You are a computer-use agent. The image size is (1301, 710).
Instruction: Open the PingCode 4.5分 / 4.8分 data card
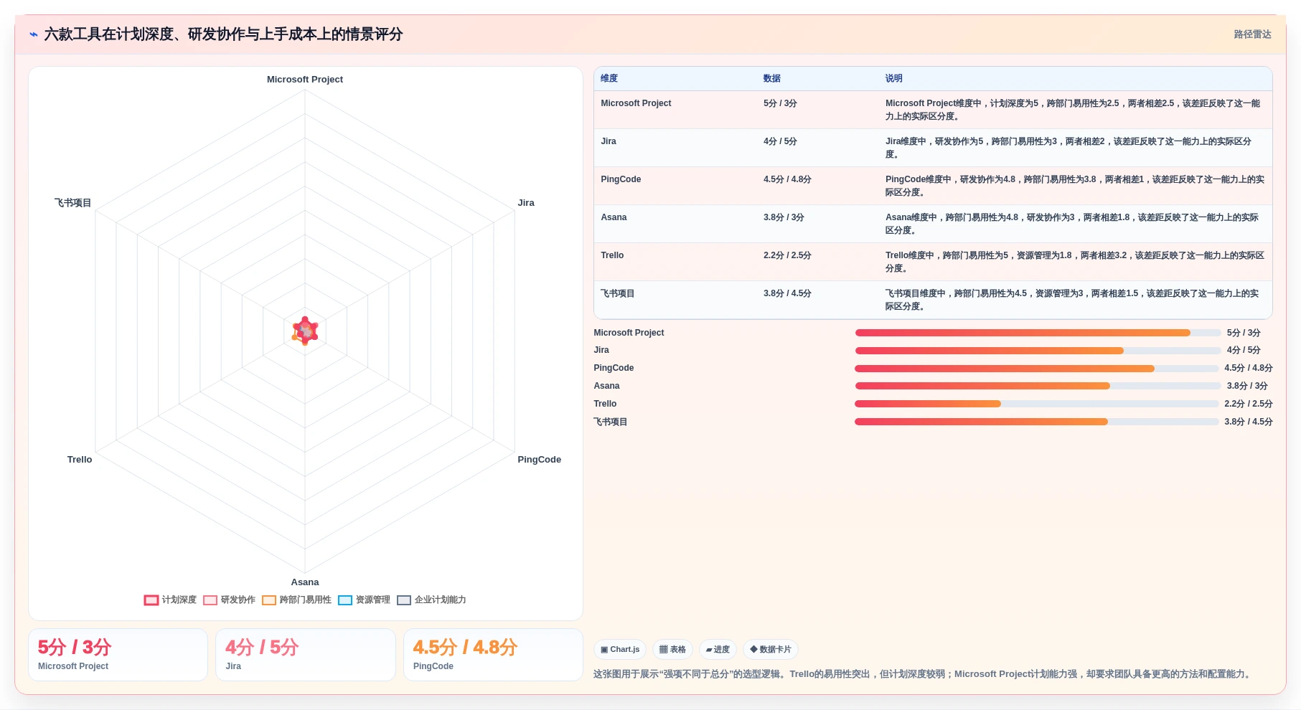point(493,655)
